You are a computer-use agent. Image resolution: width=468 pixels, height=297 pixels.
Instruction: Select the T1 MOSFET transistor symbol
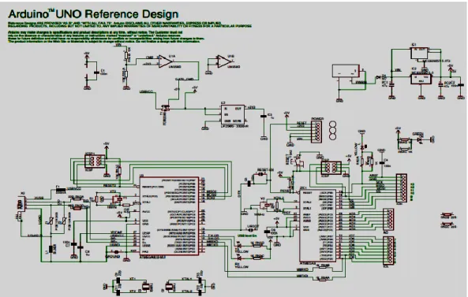(x=165, y=107)
